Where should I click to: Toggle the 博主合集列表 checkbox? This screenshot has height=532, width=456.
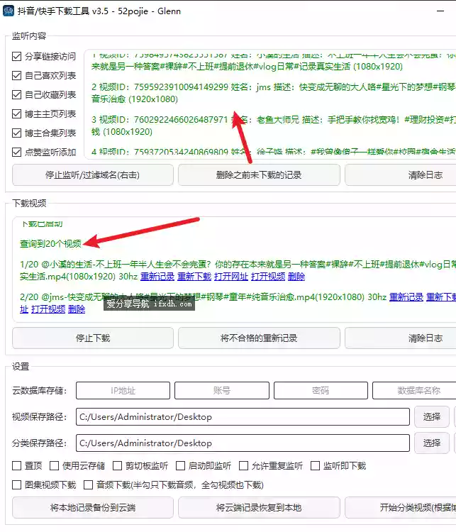point(16,133)
